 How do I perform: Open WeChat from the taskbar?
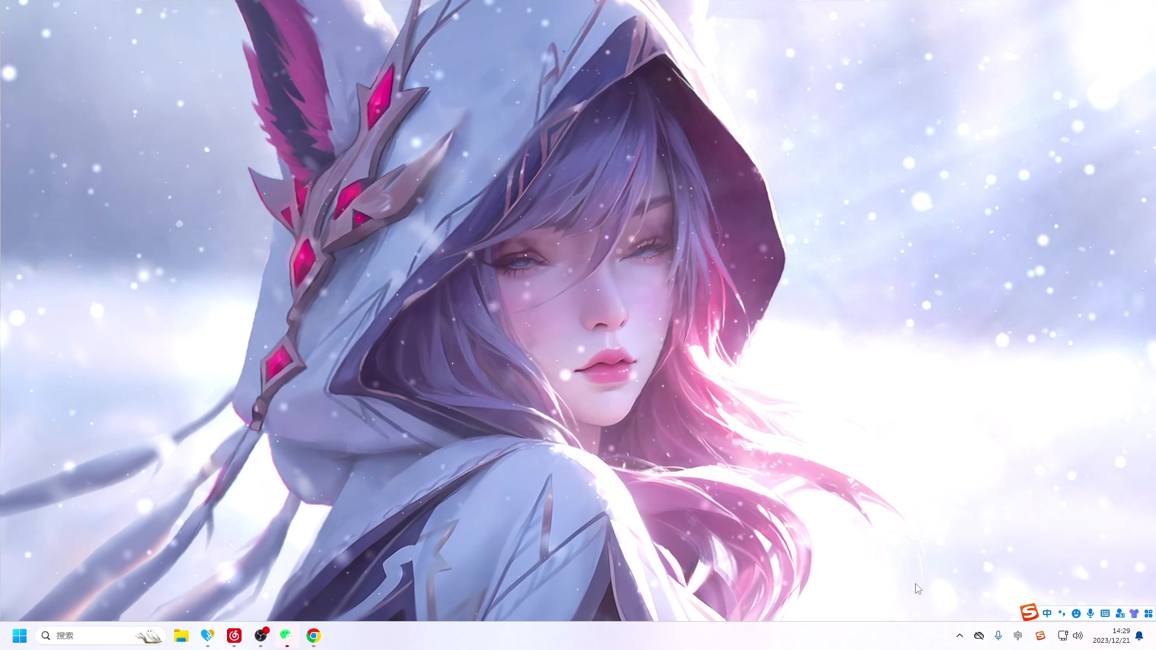[287, 636]
